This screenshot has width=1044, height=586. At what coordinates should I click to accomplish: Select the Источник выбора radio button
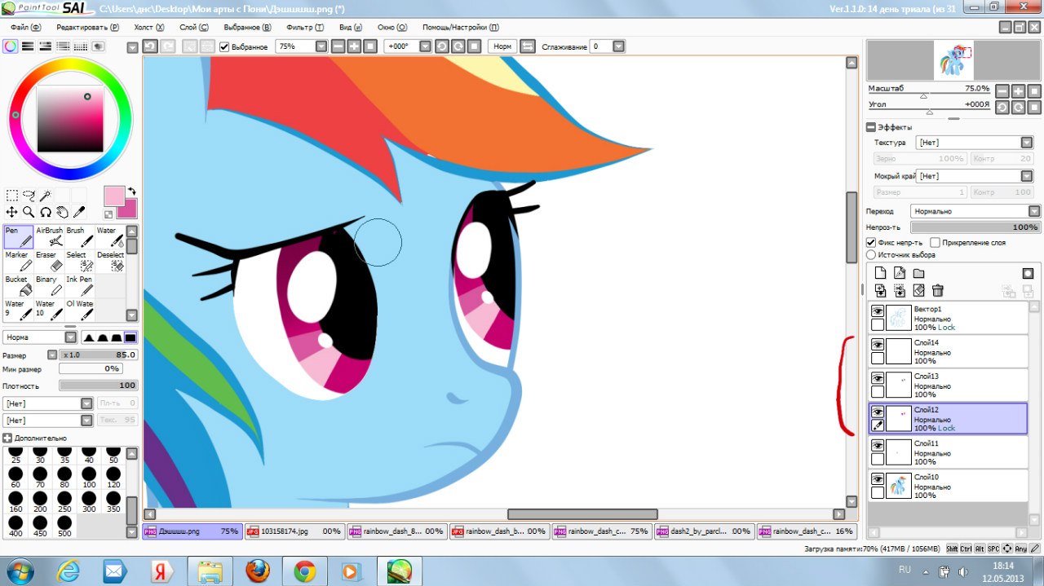coord(871,254)
